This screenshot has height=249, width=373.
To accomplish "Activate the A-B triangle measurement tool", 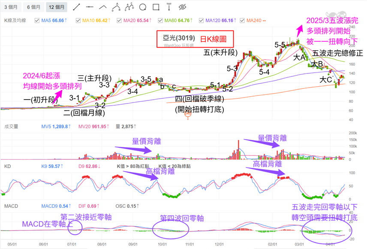I will (x=116, y=7).
